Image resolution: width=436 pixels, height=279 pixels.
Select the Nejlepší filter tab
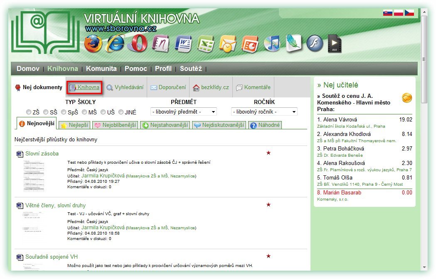tap(75, 125)
